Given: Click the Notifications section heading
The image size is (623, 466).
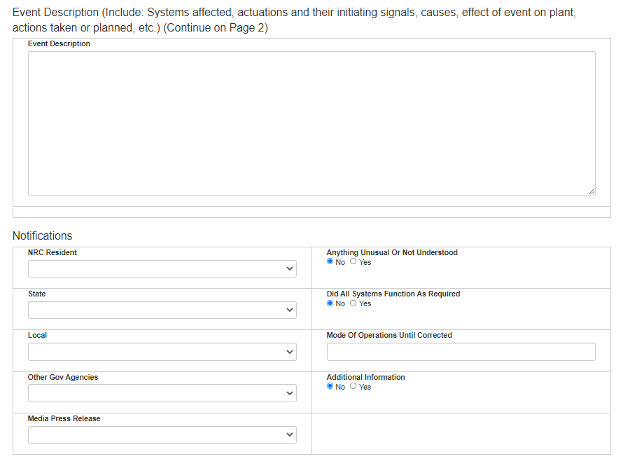Looking at the screenshot, I should click(43, 235).
